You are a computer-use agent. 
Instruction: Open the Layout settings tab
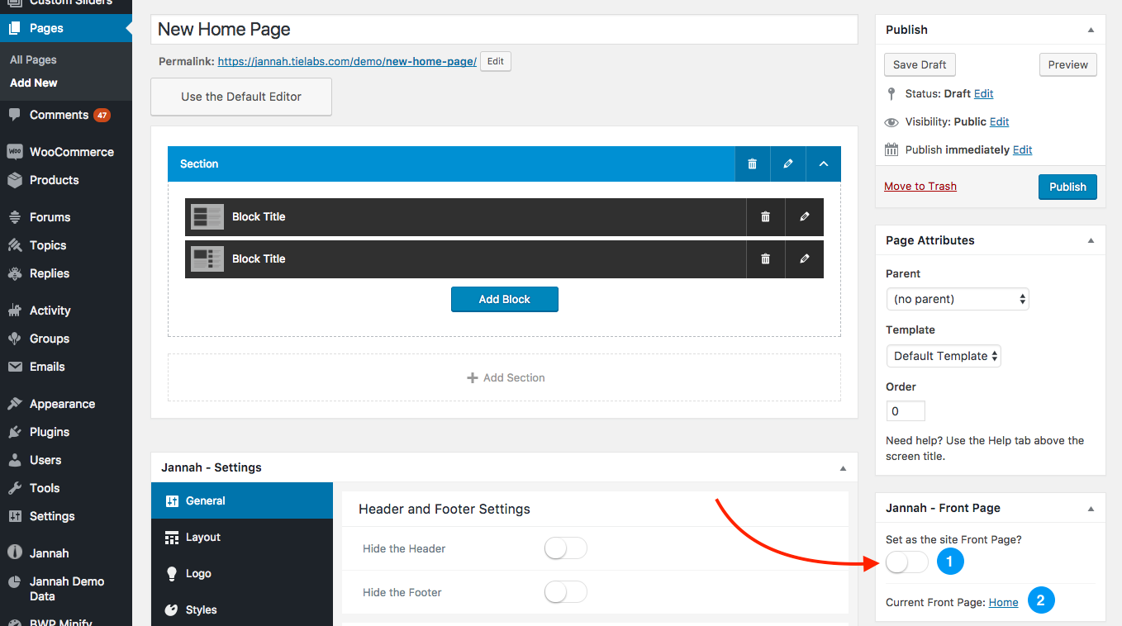[x=242, y=537]
